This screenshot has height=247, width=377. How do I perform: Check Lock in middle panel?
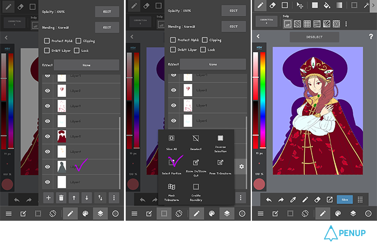click(x=203, y=50)
